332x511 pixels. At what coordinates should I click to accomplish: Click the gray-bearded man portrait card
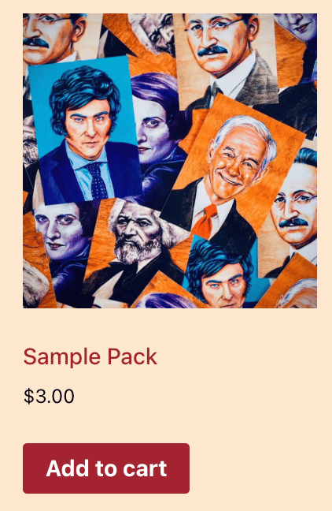[x=137, y=251]
